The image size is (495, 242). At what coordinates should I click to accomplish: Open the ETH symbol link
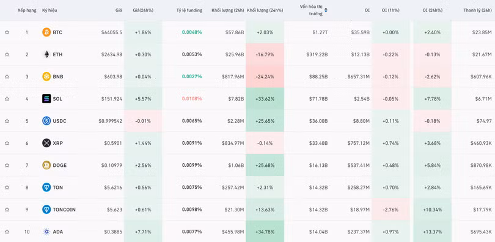point(57,54)
